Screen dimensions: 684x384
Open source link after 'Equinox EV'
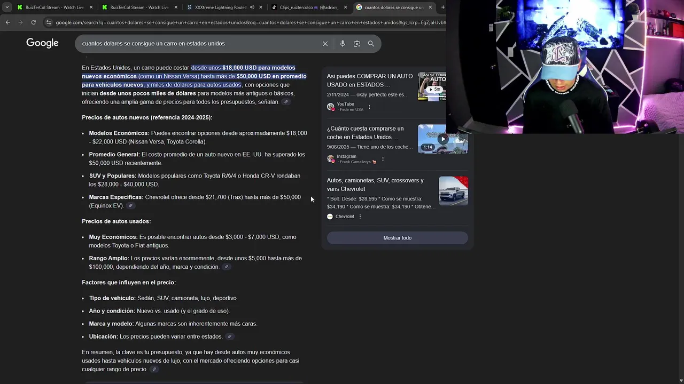point(130,206)
